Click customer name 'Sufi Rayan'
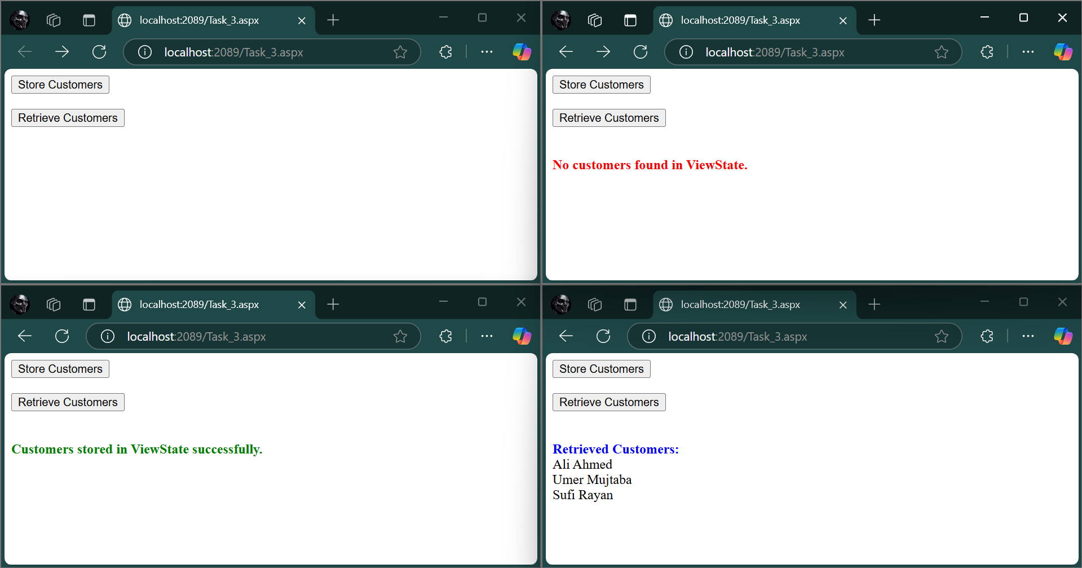Screen dimensions: 1082x568 (583, 495)
